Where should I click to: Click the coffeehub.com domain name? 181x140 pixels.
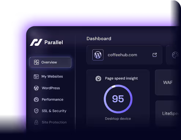coord(122,55)
